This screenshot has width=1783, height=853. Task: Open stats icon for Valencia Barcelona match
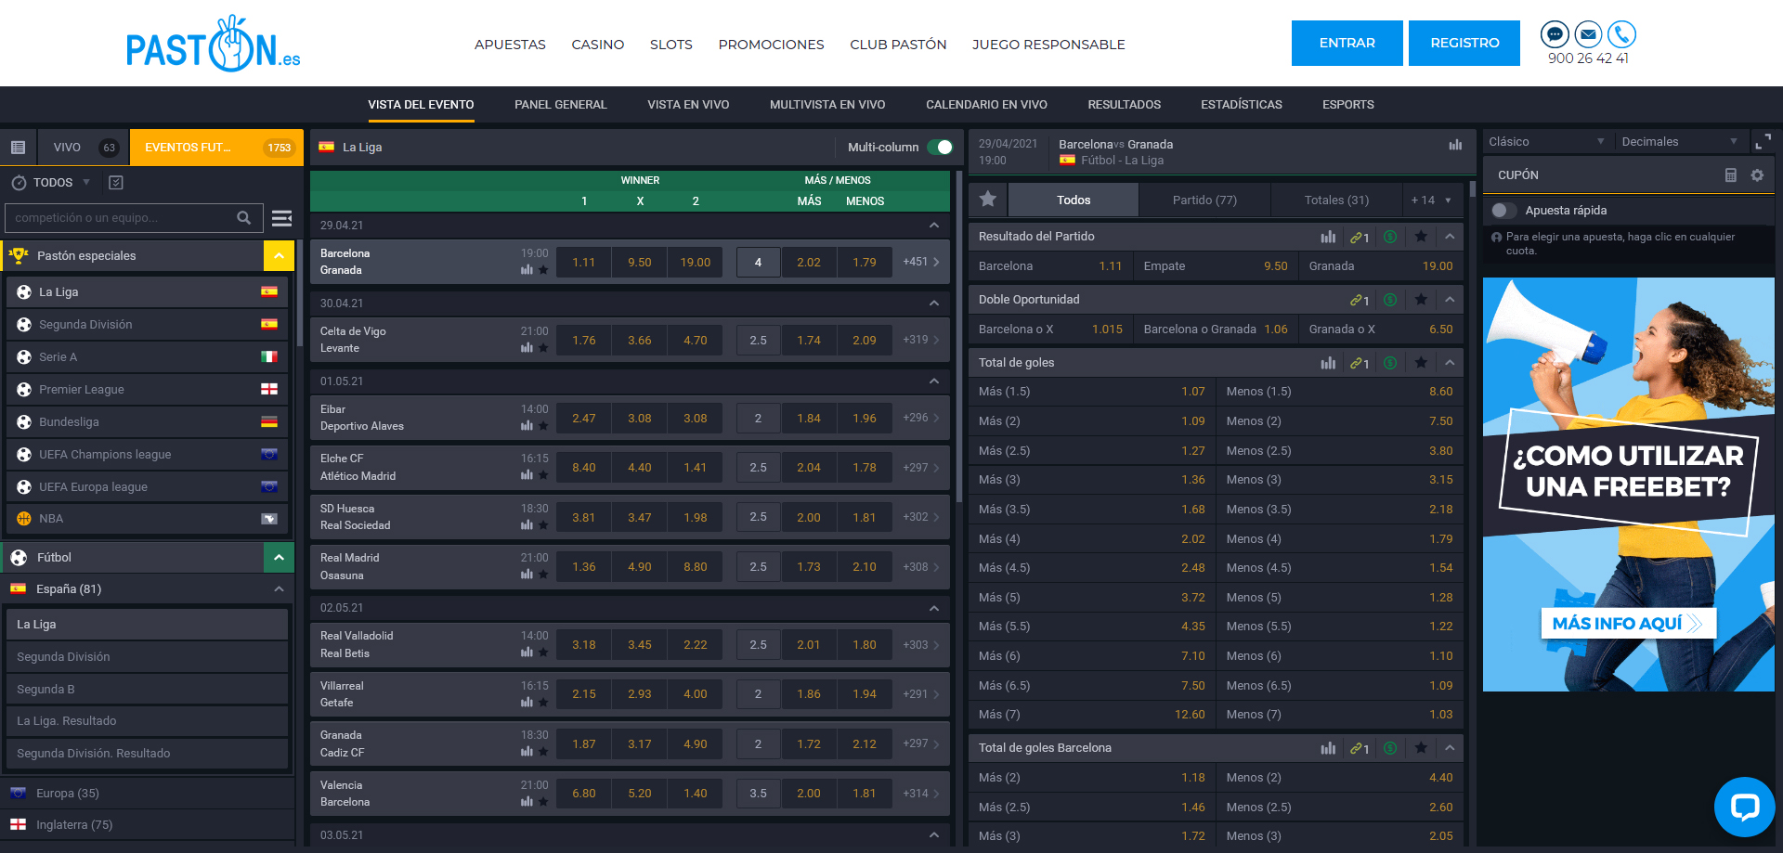tap(527, 802)
